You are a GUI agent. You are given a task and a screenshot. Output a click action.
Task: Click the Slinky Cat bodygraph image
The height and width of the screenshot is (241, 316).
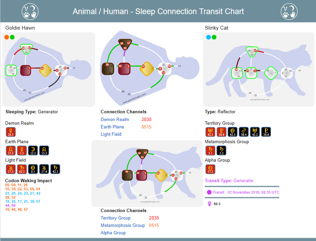pos(259,70)
